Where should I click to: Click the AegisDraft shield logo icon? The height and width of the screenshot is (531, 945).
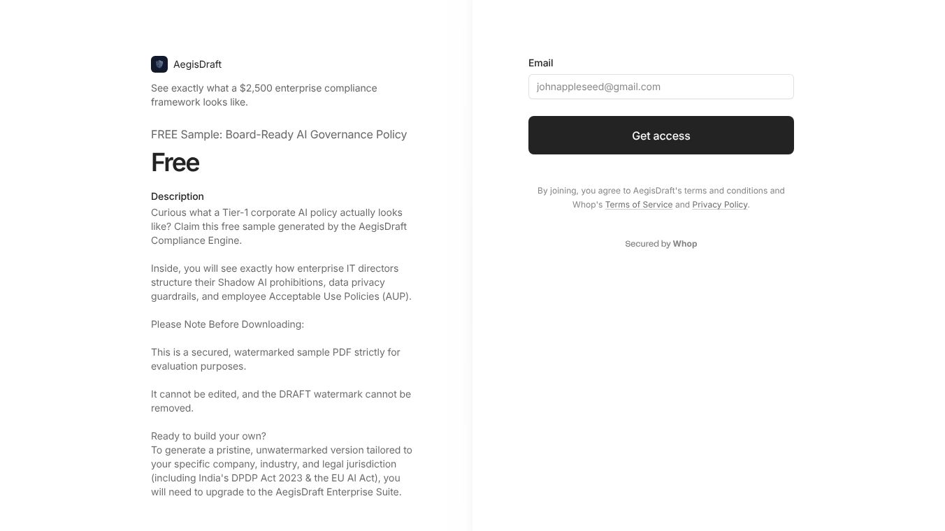coord(159,64)
